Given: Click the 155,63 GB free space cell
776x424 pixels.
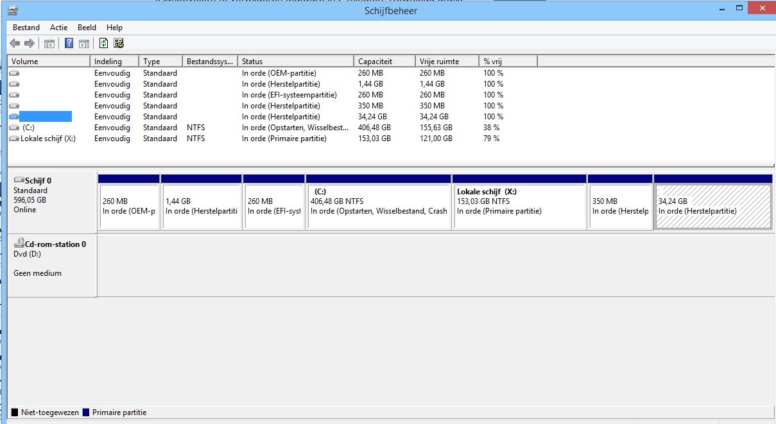Looking at the screenshot, I should tap(436, 128).
